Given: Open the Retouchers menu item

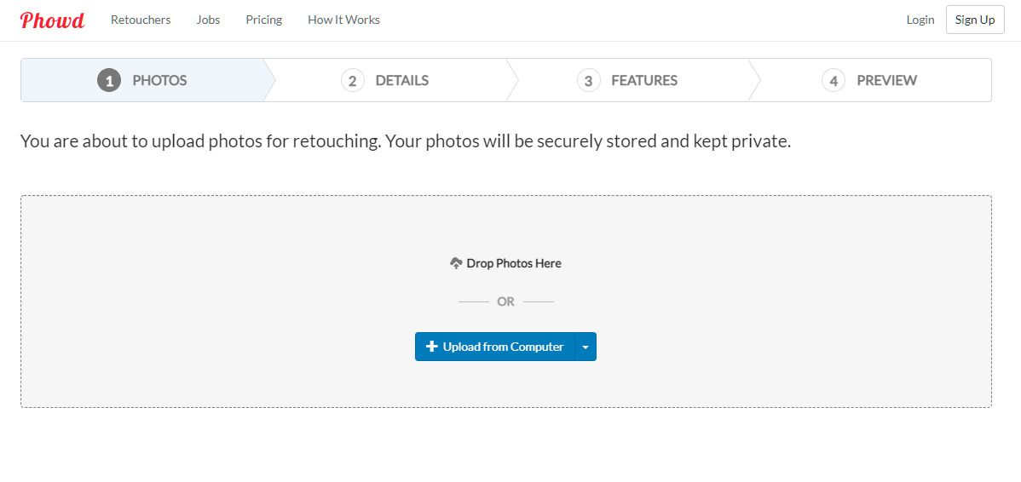Looking at the screenshot, I should point(141,20).
